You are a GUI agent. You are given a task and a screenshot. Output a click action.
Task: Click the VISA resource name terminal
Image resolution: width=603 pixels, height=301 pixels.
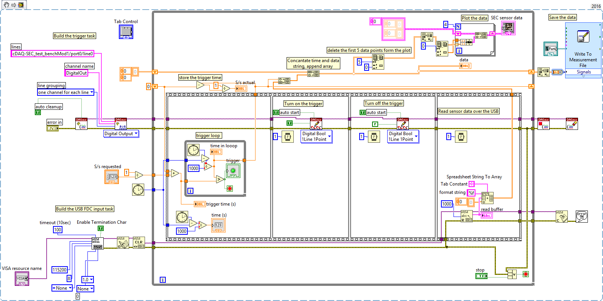[x=22, y=279]
